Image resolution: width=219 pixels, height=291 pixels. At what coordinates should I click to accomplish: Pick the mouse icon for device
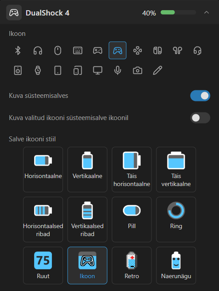pos(58,50)
